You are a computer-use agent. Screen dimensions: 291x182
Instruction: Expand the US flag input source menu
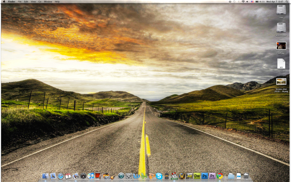point(252,2)
